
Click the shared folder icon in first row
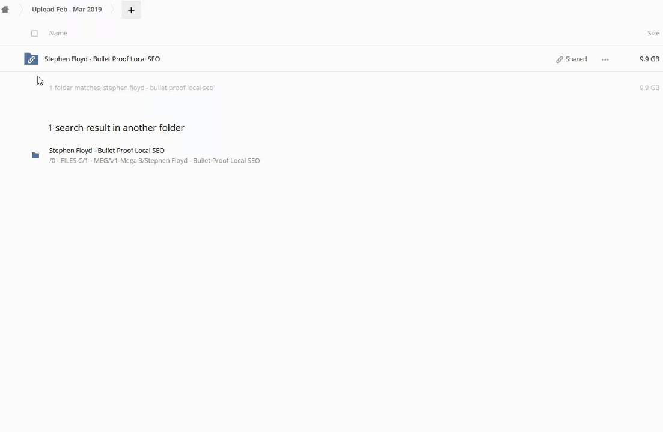tap(31, 59)
